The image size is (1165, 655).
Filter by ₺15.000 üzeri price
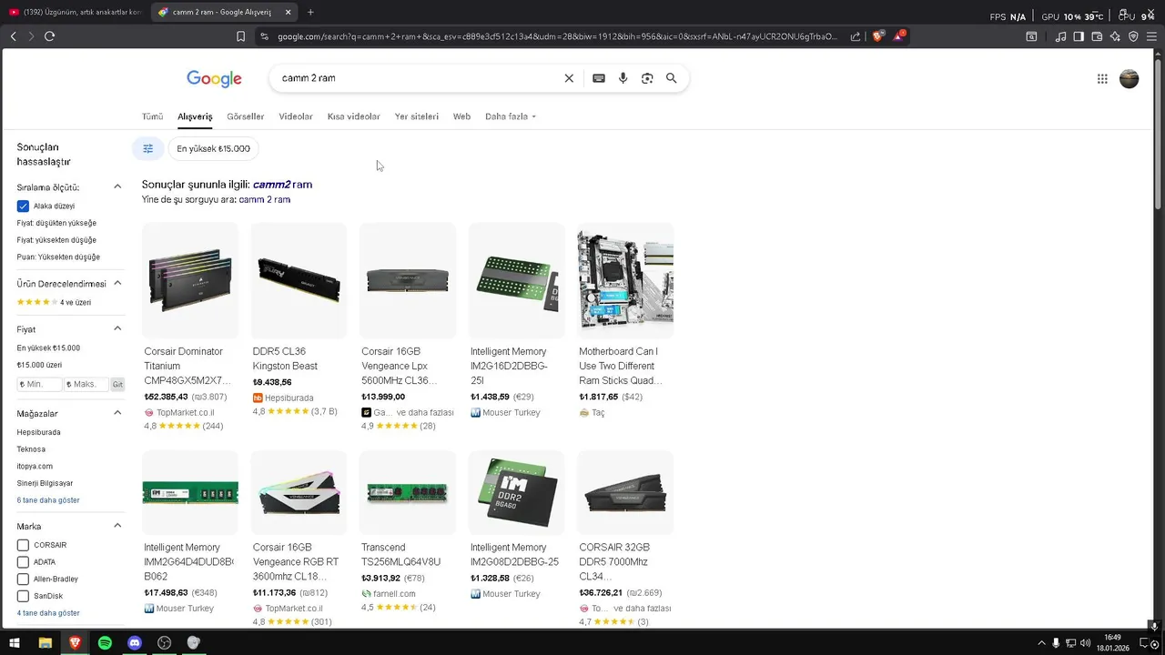[x=39, y=365]
